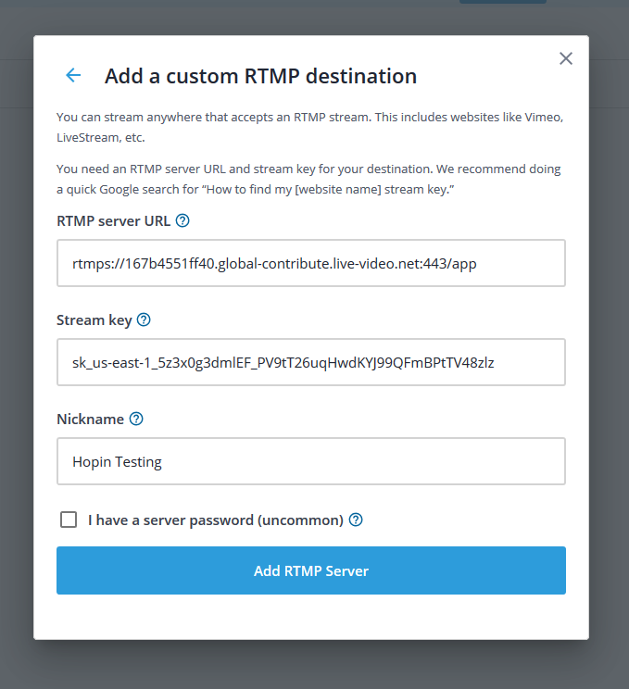629x689 pixels.
Task: Go back using the left arrow icon
Action: point(73,75)
